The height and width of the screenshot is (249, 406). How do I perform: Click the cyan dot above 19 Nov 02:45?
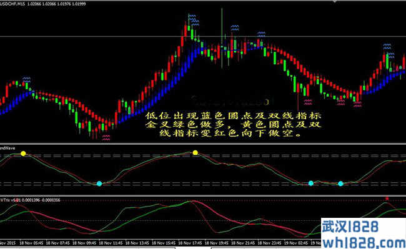(x=310, y=183)
